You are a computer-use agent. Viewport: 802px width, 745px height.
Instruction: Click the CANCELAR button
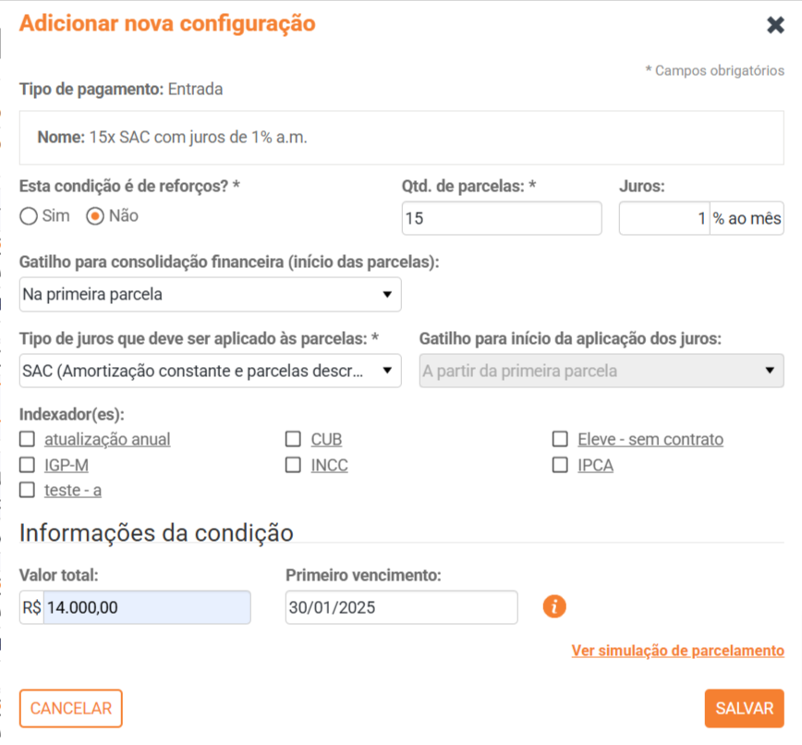point(71,709)
